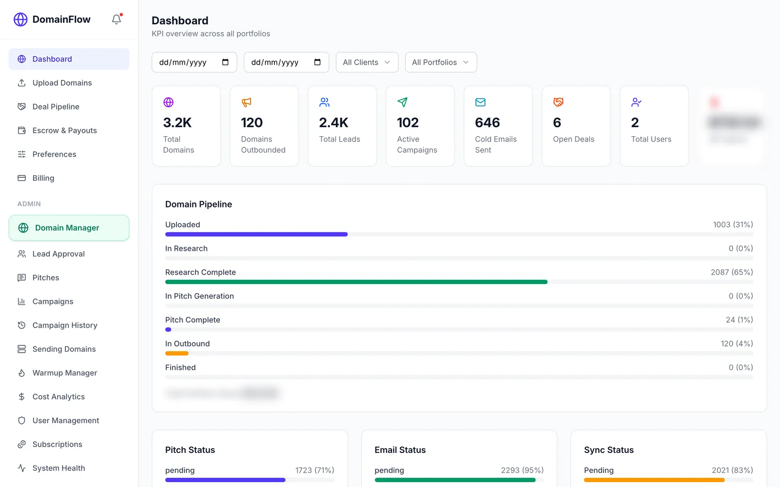Image resolution: width=780 pixels, height=487 pixels.
Task: Focus the second dd/mm/yyyy date field
Action: click(x=286, y=62)
